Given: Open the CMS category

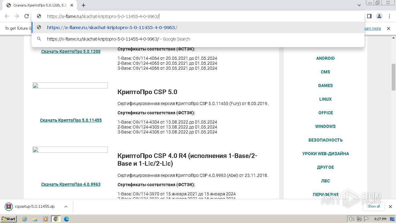Looking at the screenshot, I should coord(325,72).
